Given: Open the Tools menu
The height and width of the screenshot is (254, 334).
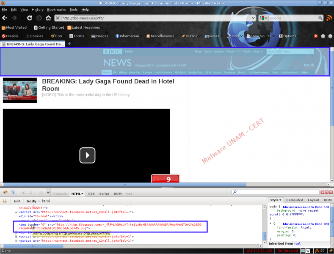Looking at the screenshot, I should 74,10.
